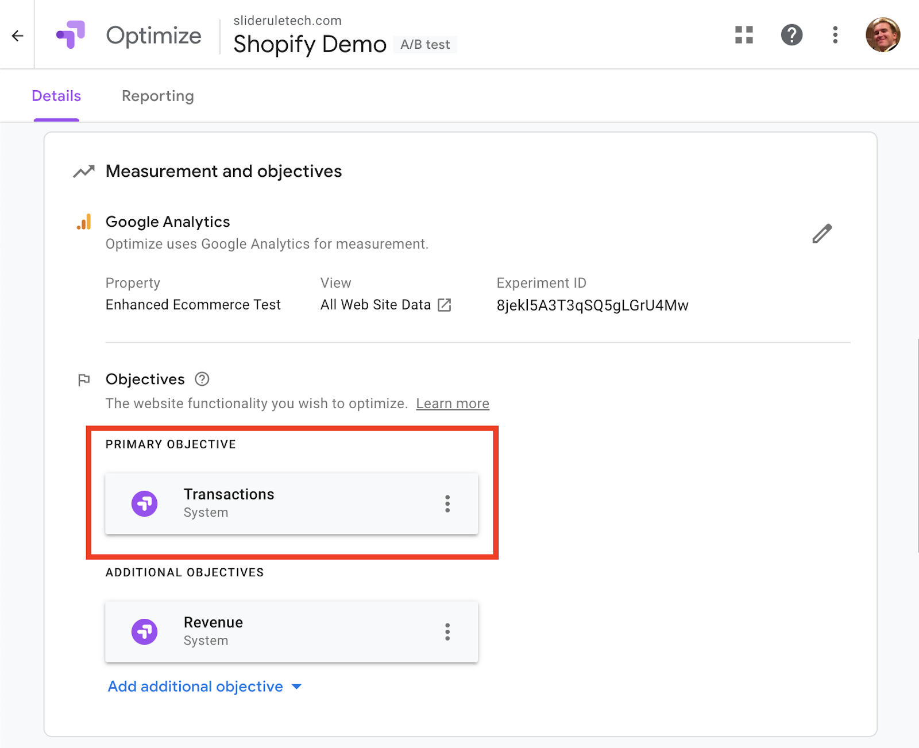Switch to the Reporting tab
The width and height of the screenshot is (919, 748).
pos(158,96)
